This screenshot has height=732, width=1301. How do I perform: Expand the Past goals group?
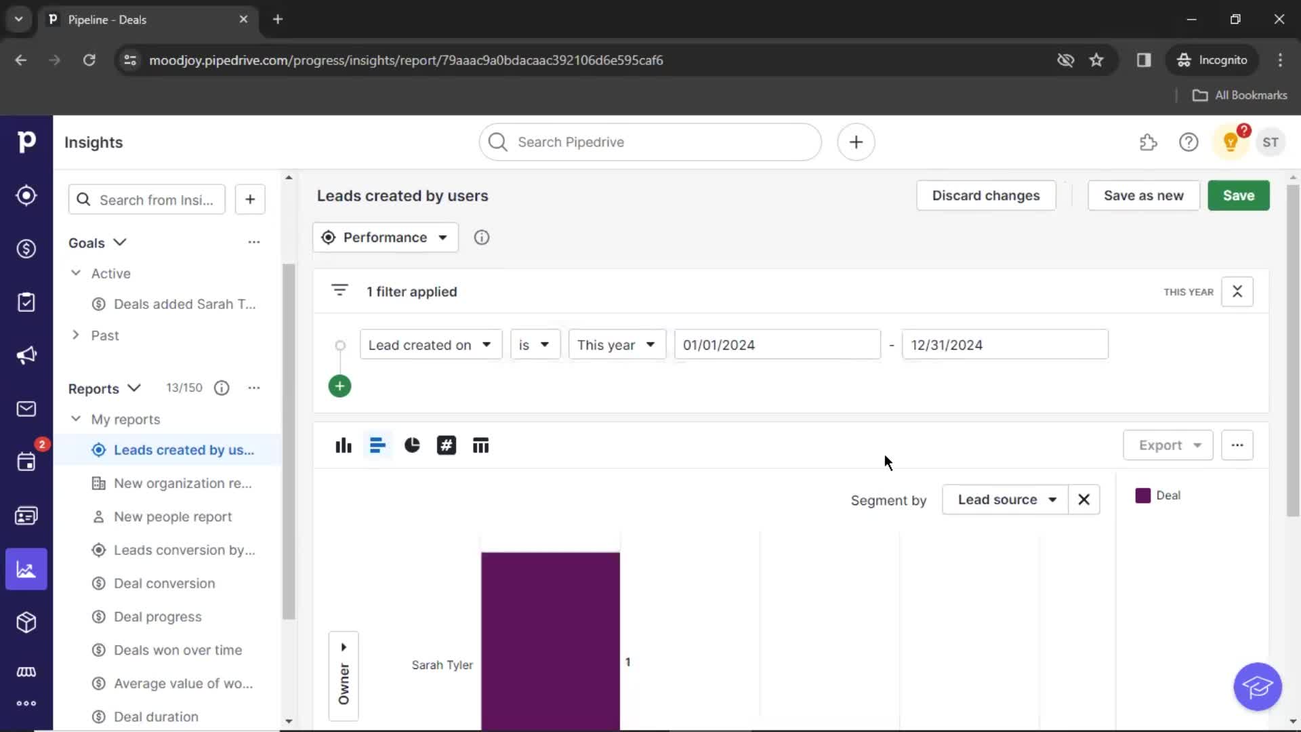click(x=76, y=335)
